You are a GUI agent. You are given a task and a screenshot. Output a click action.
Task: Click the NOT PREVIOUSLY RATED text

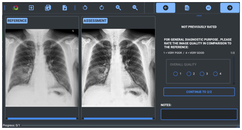coord(199,27)
